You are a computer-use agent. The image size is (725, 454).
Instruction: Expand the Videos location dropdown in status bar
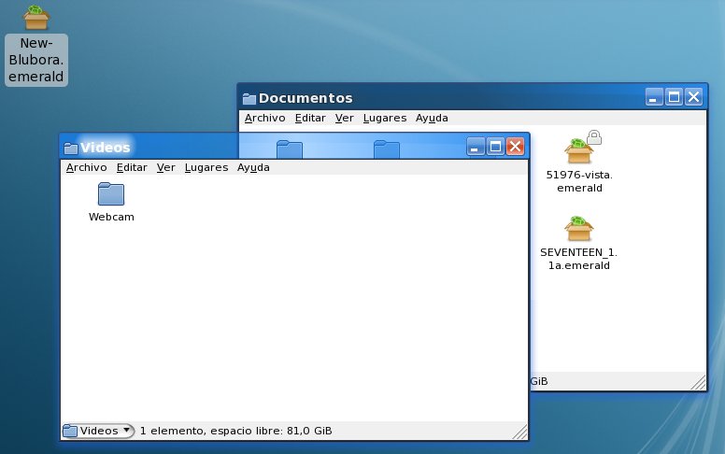(x=98, y=431)
